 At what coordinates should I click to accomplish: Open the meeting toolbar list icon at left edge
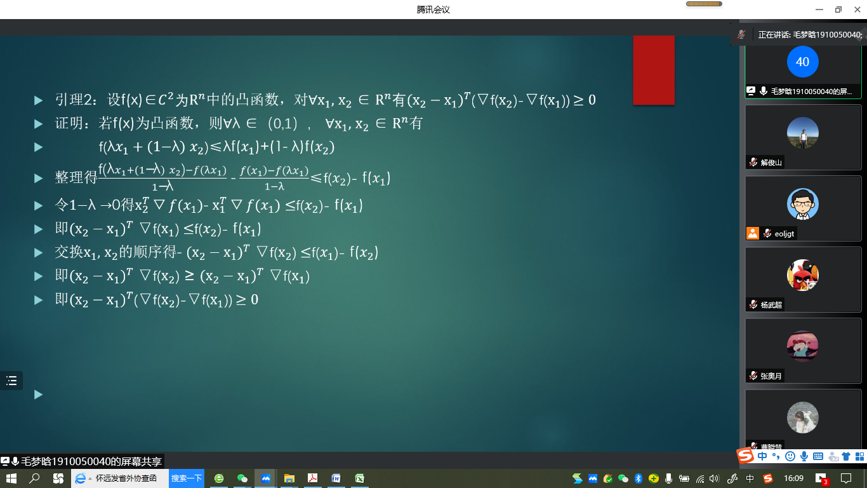(11, 381)
